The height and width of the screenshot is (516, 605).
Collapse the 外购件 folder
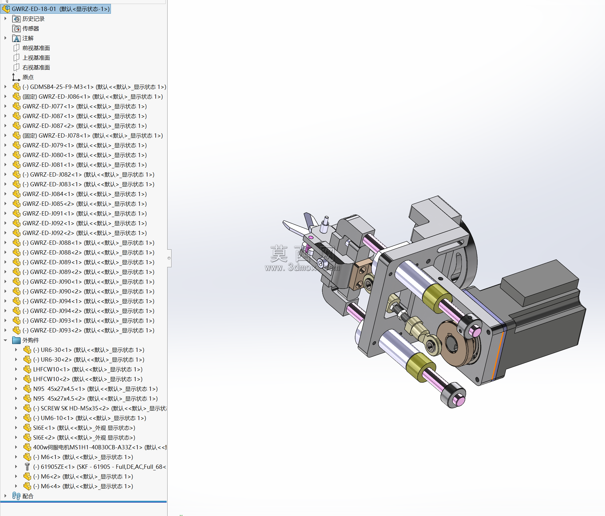click(5, 340)
